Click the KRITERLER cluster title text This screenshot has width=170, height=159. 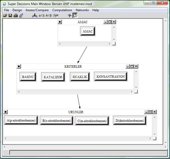[x=73, y=67]
